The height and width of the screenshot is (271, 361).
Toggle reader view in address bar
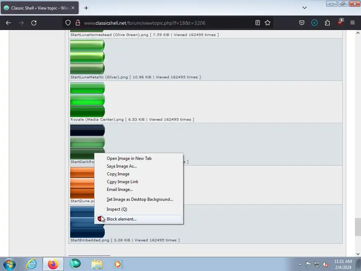coord(258,23)
